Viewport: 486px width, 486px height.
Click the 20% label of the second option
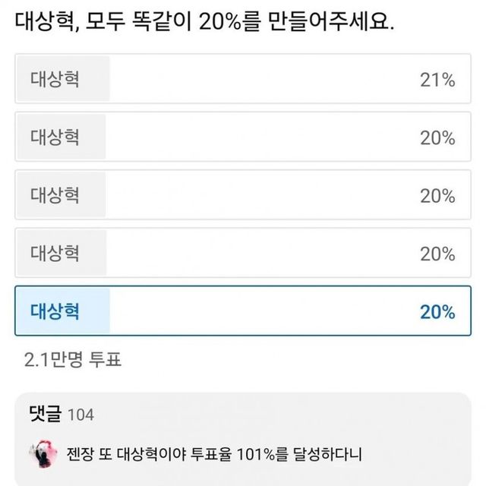click(437, 138)
